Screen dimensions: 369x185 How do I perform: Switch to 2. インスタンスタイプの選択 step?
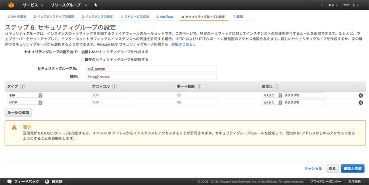pos(54,17)
